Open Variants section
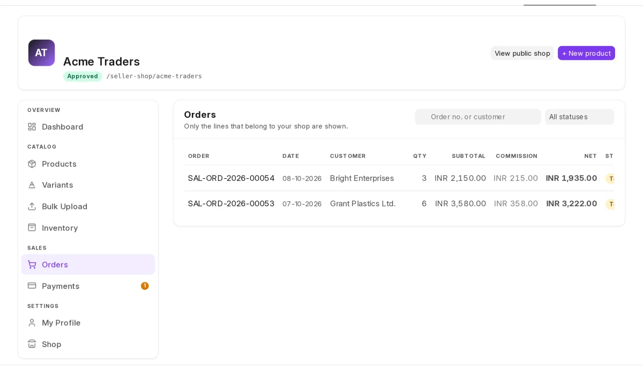643x370 pixels. click(x=88, y=185)
